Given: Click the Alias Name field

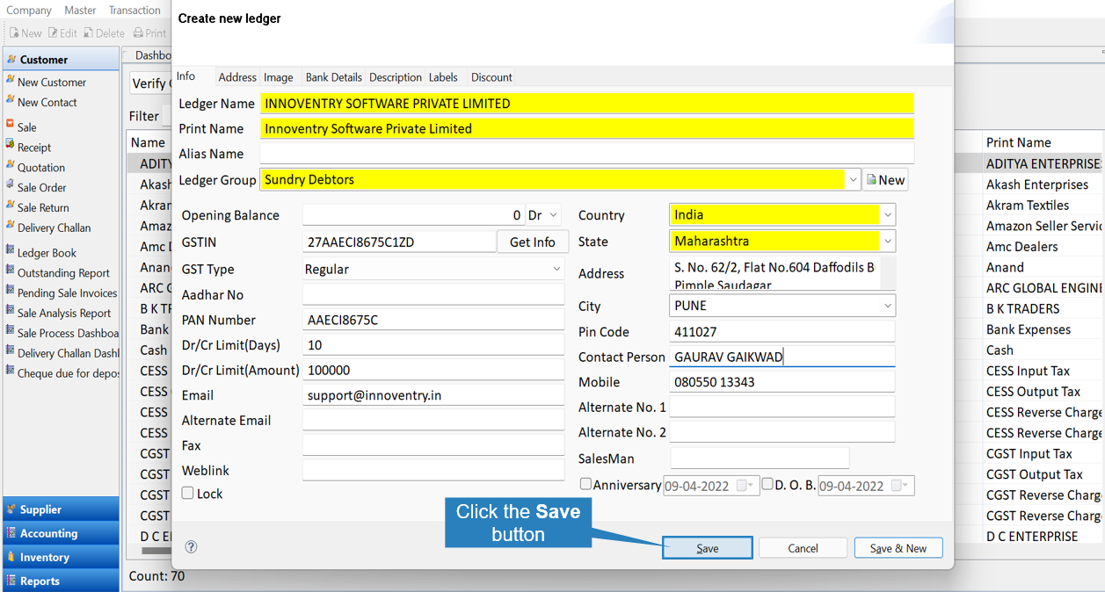Looking at the screenshot, I should pos(587,153).
